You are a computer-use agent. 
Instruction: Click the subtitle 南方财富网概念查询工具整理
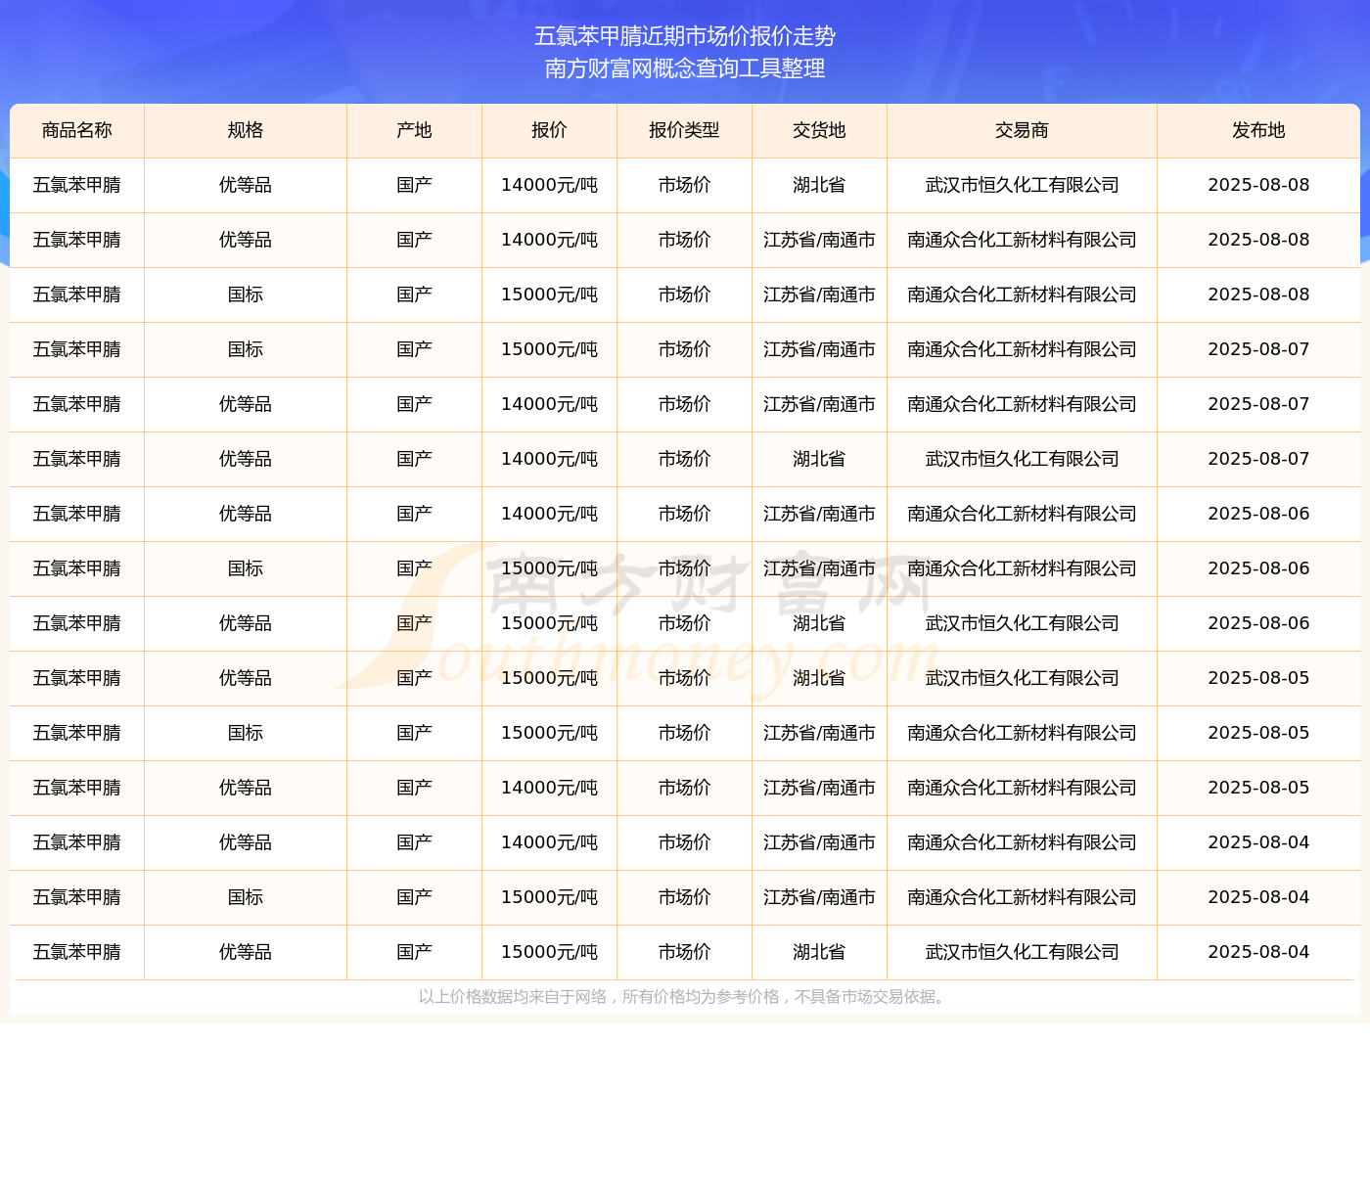tap(685, 68)
